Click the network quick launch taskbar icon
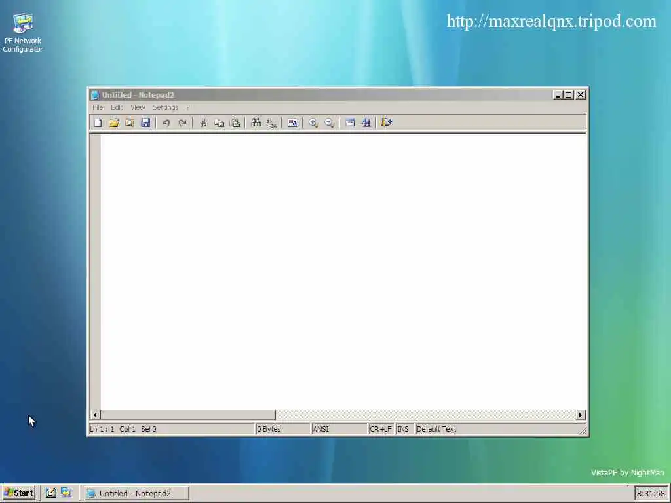 point(66,493)
